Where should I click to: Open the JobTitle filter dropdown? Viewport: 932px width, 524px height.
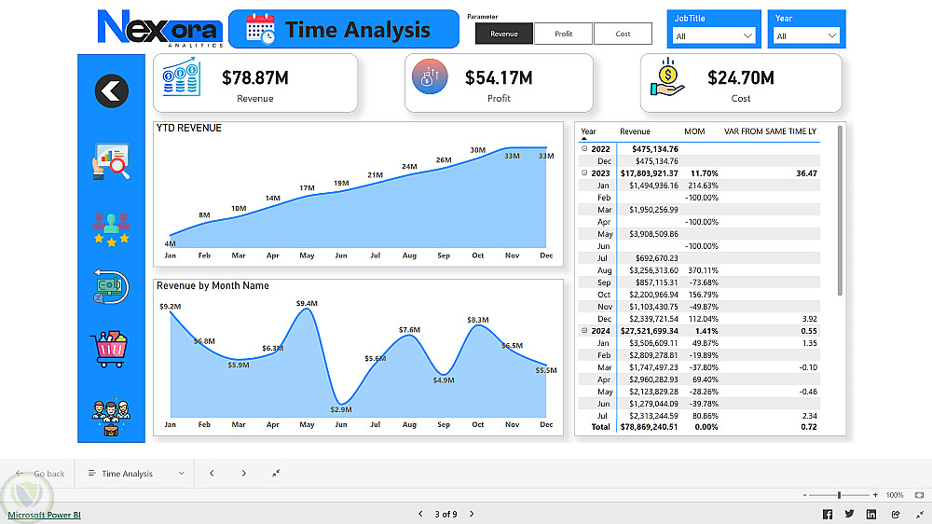click(x=713, y=36)
